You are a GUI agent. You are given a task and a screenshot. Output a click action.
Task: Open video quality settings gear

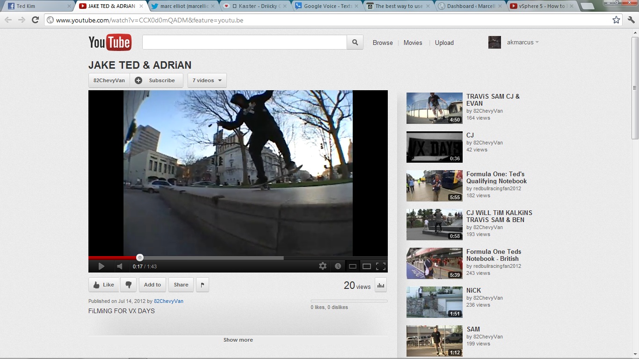tap(323, 266)
